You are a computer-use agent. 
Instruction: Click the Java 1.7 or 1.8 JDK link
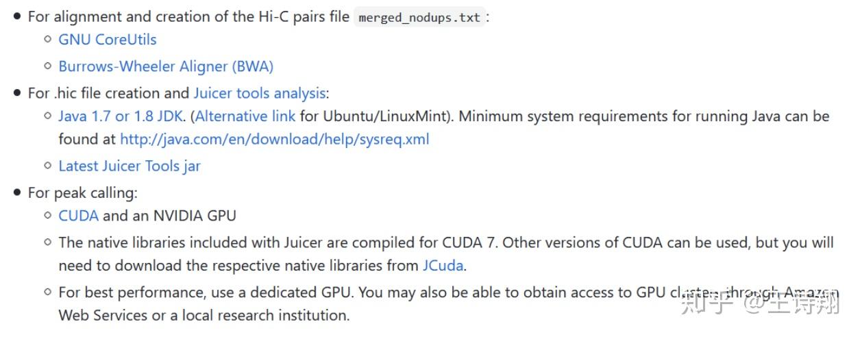pos(121,116)
